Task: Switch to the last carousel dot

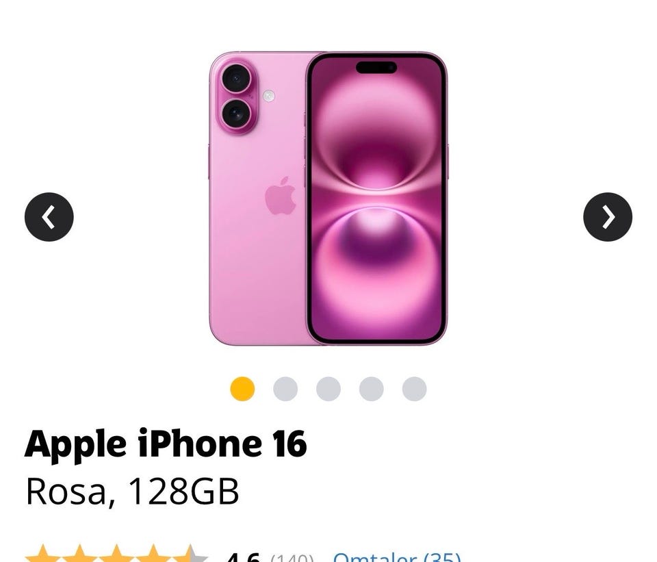Action: pos(415,389)
